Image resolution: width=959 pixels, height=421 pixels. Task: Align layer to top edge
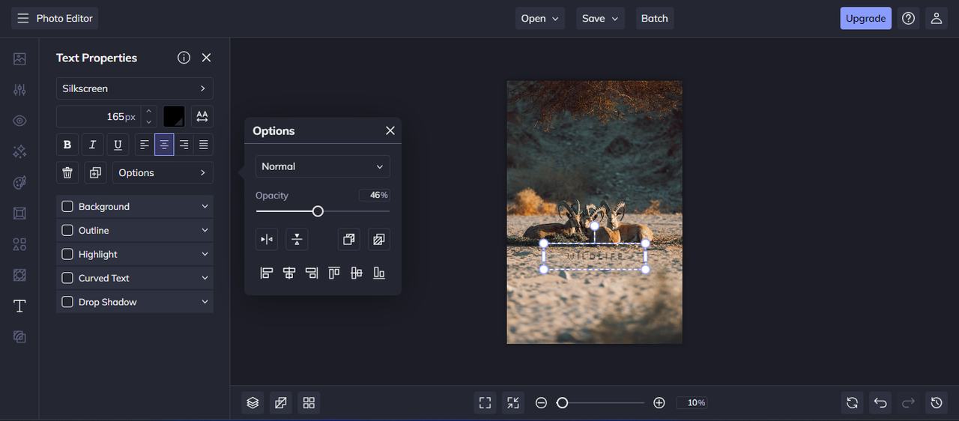[334, 273]
